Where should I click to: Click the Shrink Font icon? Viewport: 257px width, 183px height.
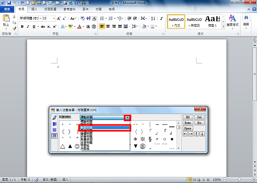click(64, 18)
